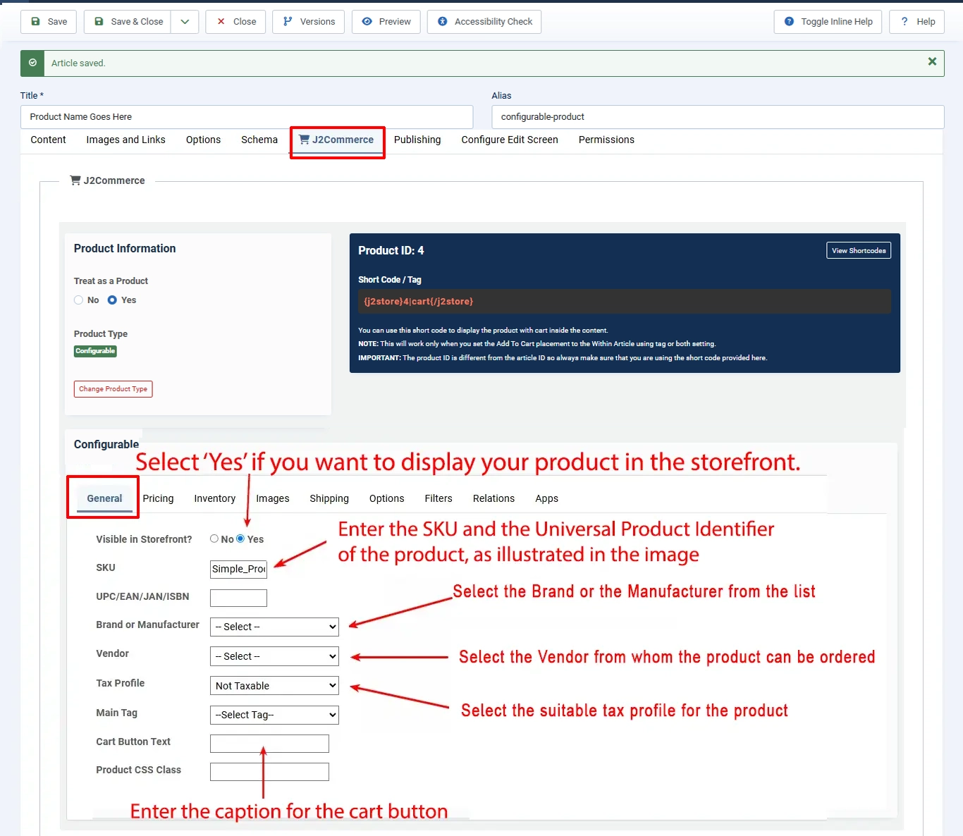Click the cart icon in J2Commerce tab
Image resolution: width=963 pixels, height=836 pixels.
(x=304, y=140)
